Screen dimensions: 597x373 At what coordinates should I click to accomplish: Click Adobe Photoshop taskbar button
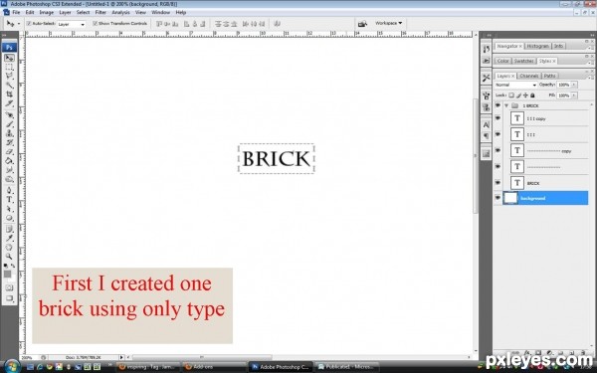pos(281,367)
